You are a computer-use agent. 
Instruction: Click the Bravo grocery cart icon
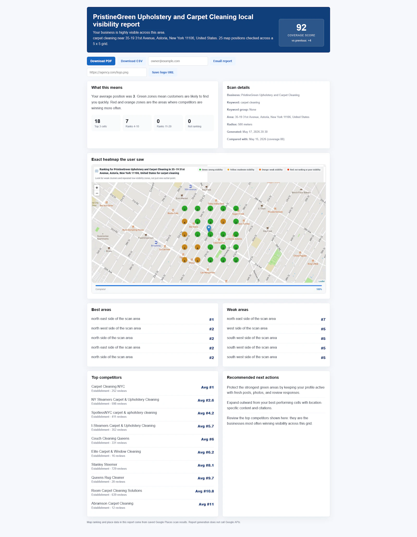tap(109, 248)
